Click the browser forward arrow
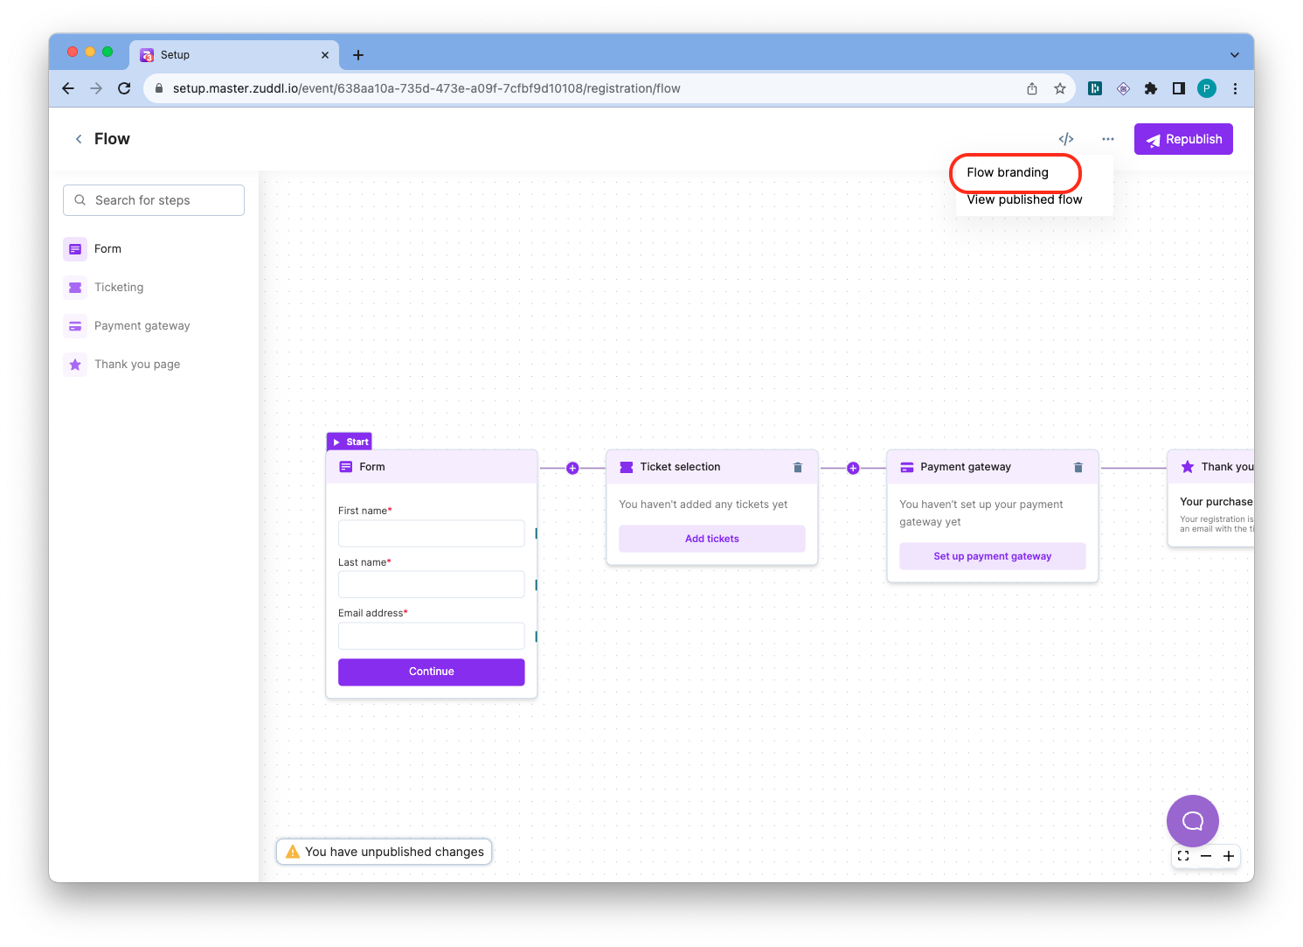 [96, 88]
